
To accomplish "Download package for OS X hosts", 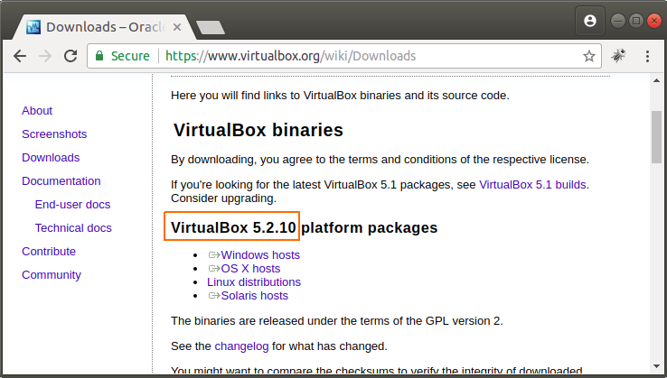I will [x=250, y=269].
